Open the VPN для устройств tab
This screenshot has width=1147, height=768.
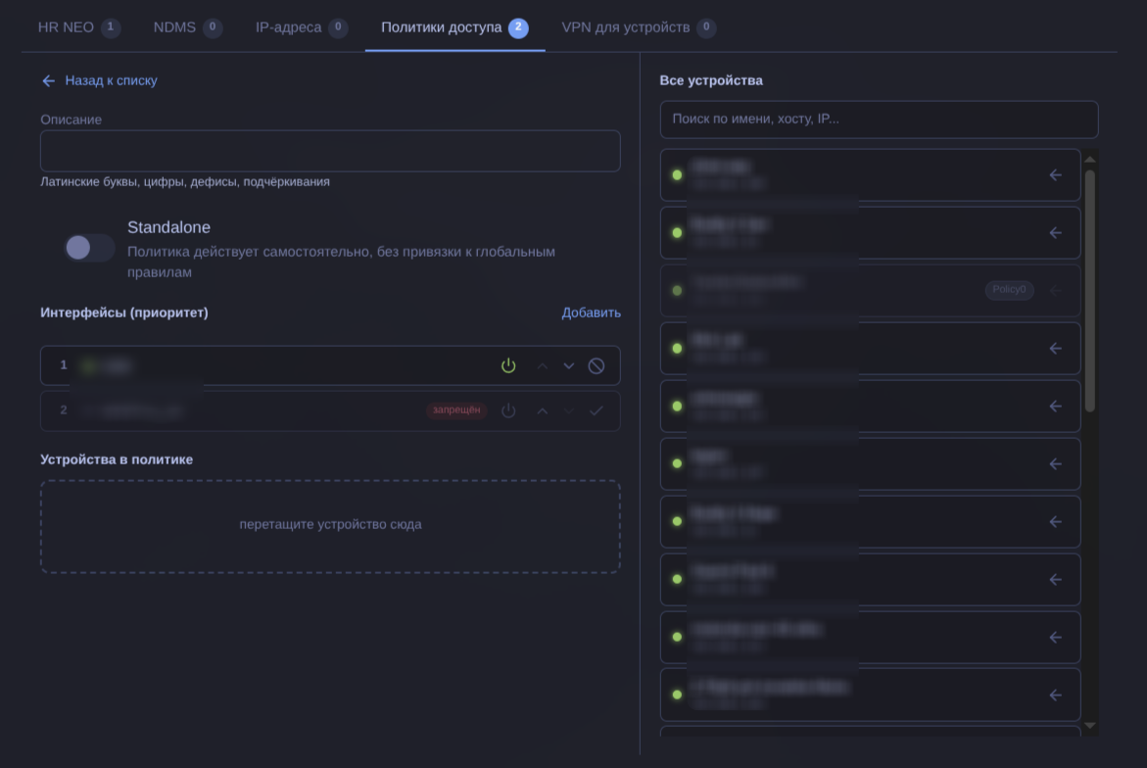638,27
